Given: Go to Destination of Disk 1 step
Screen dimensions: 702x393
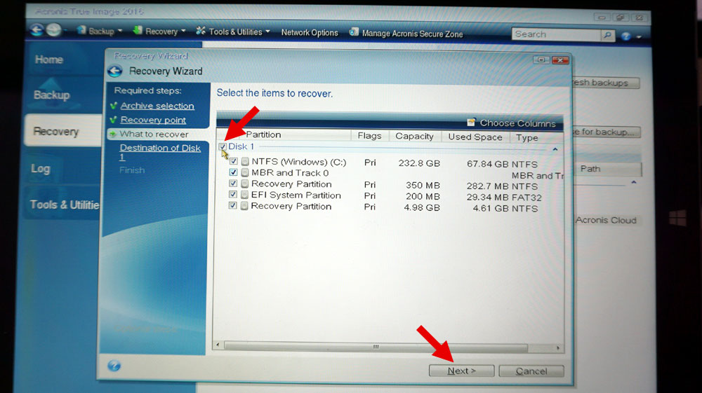Looking at the screenshot, I should coord(160,152).
